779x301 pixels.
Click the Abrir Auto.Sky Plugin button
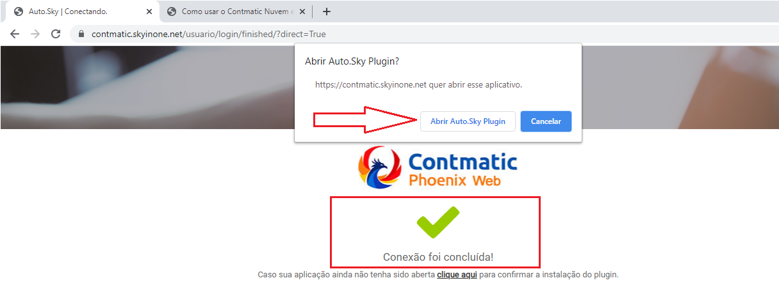[468, 121]
